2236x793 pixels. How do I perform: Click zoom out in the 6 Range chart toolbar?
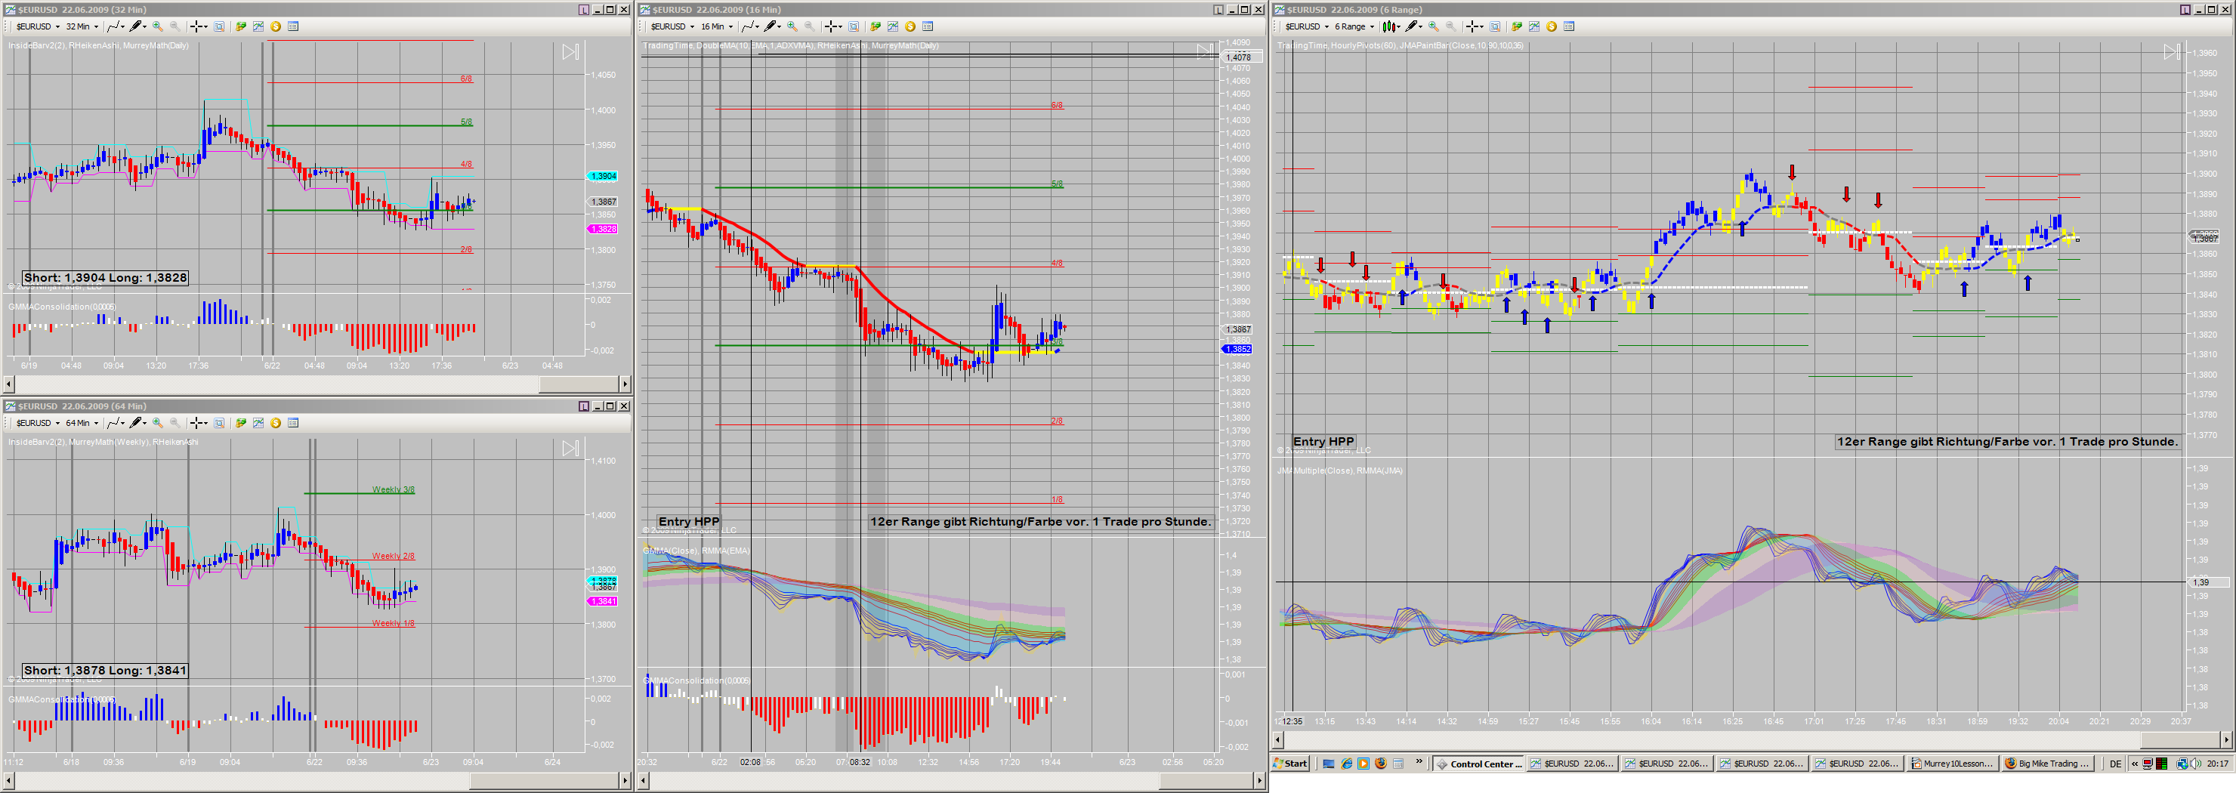click(1450, 27)
